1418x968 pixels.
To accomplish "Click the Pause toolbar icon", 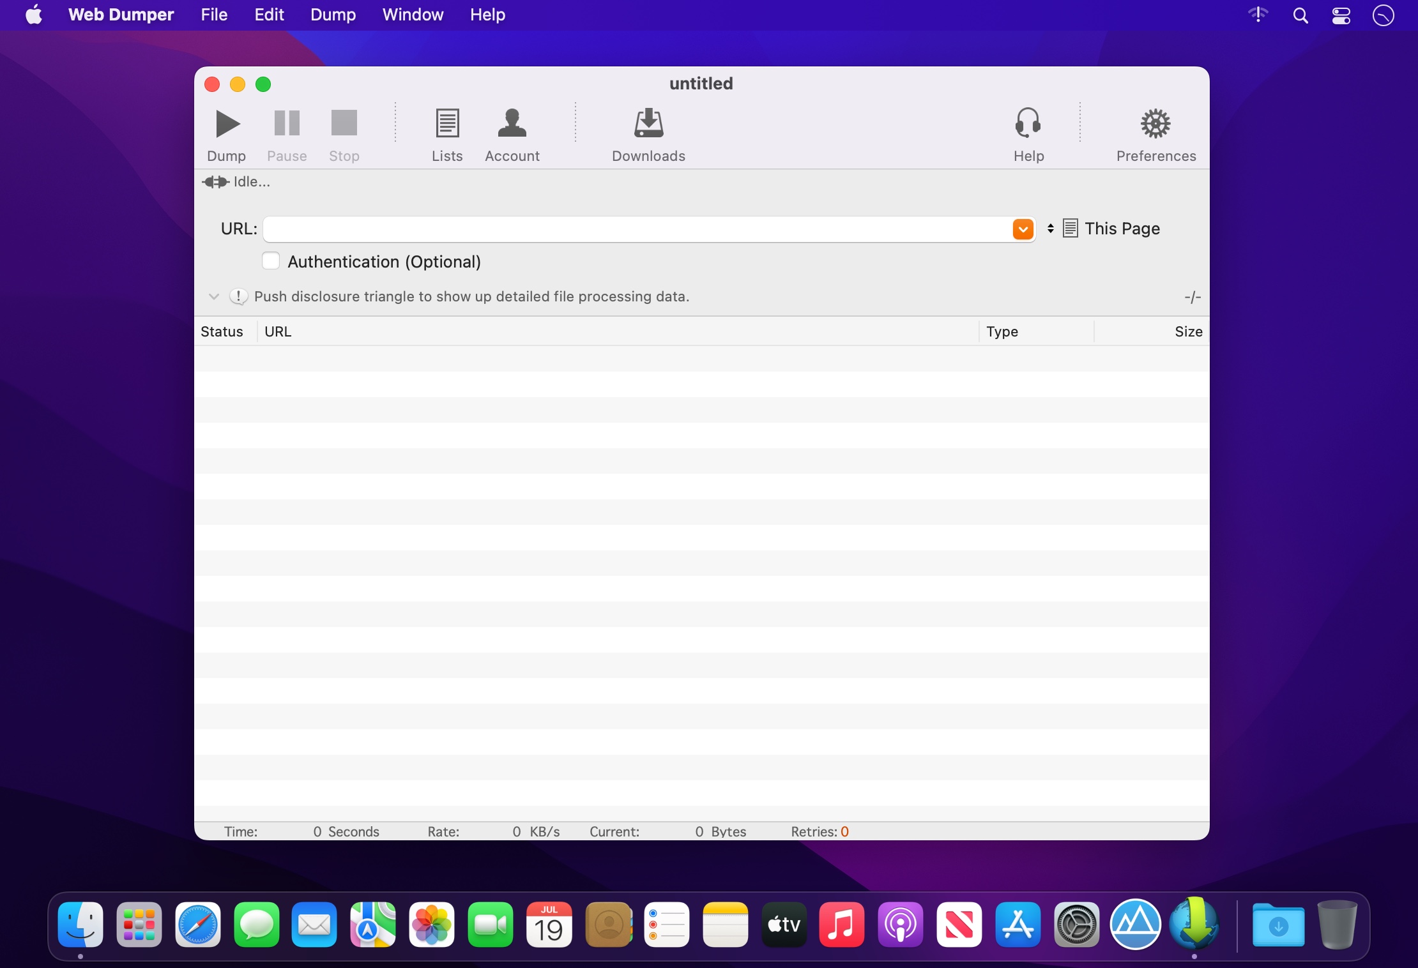I will point(287,124).
